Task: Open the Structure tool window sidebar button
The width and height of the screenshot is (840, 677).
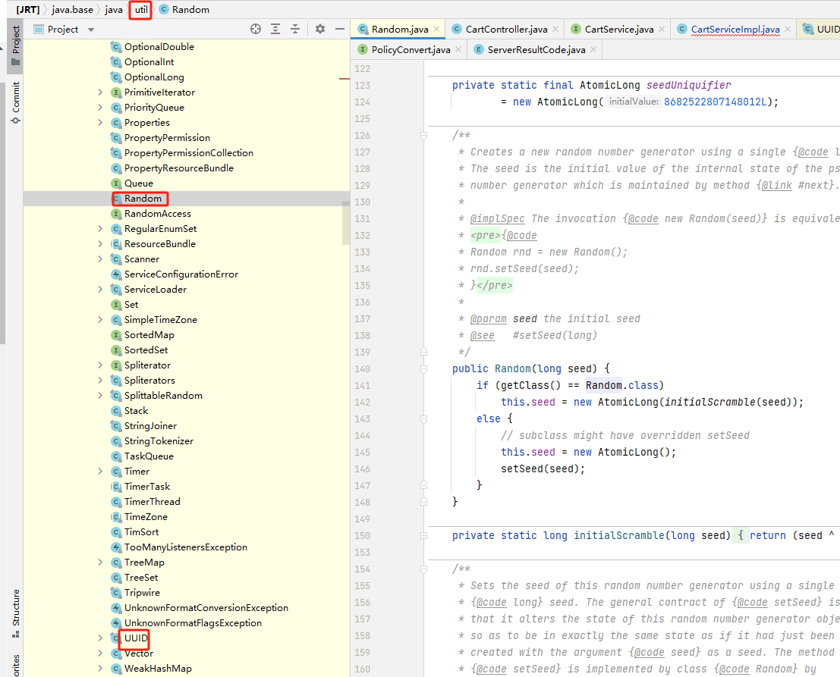Action: coord(15,613)
